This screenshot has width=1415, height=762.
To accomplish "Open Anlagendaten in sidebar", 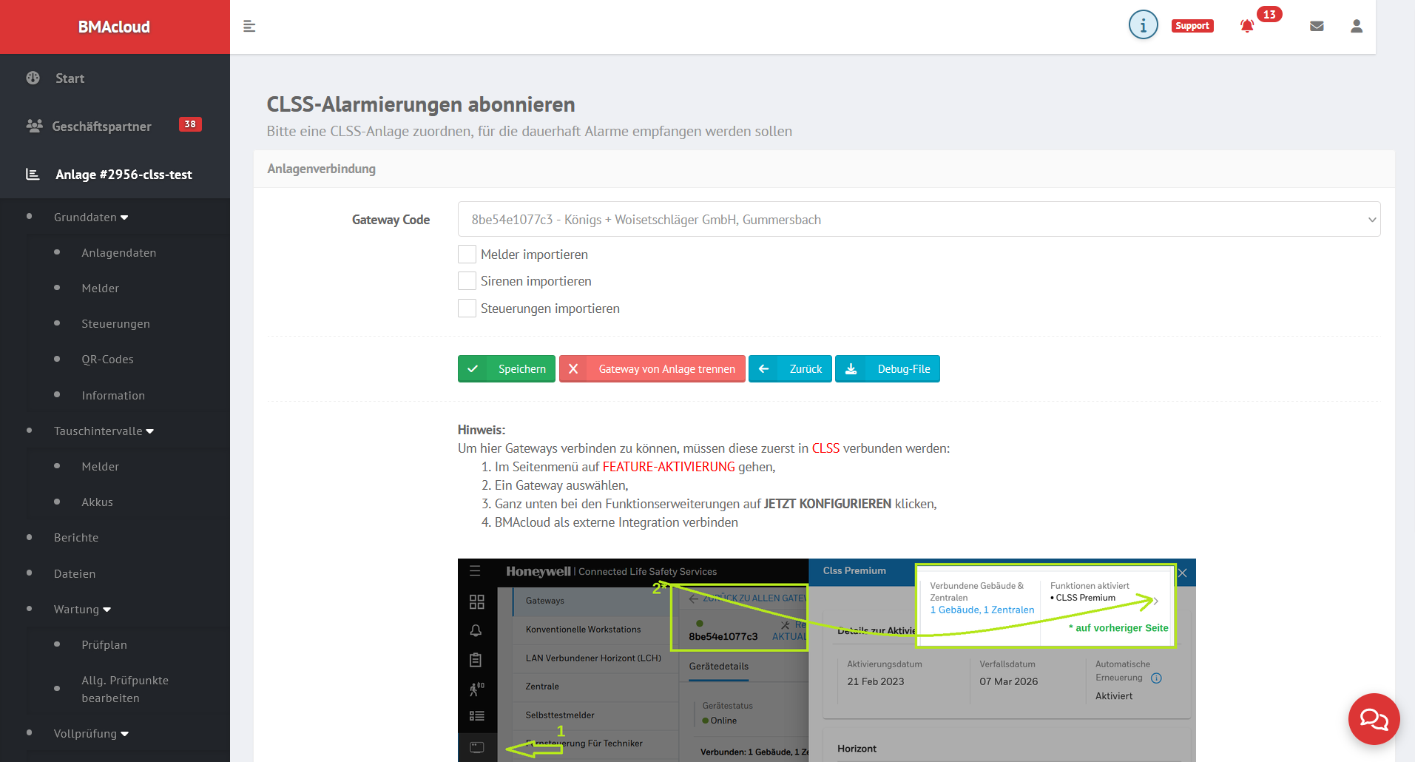I will point(118,253).
